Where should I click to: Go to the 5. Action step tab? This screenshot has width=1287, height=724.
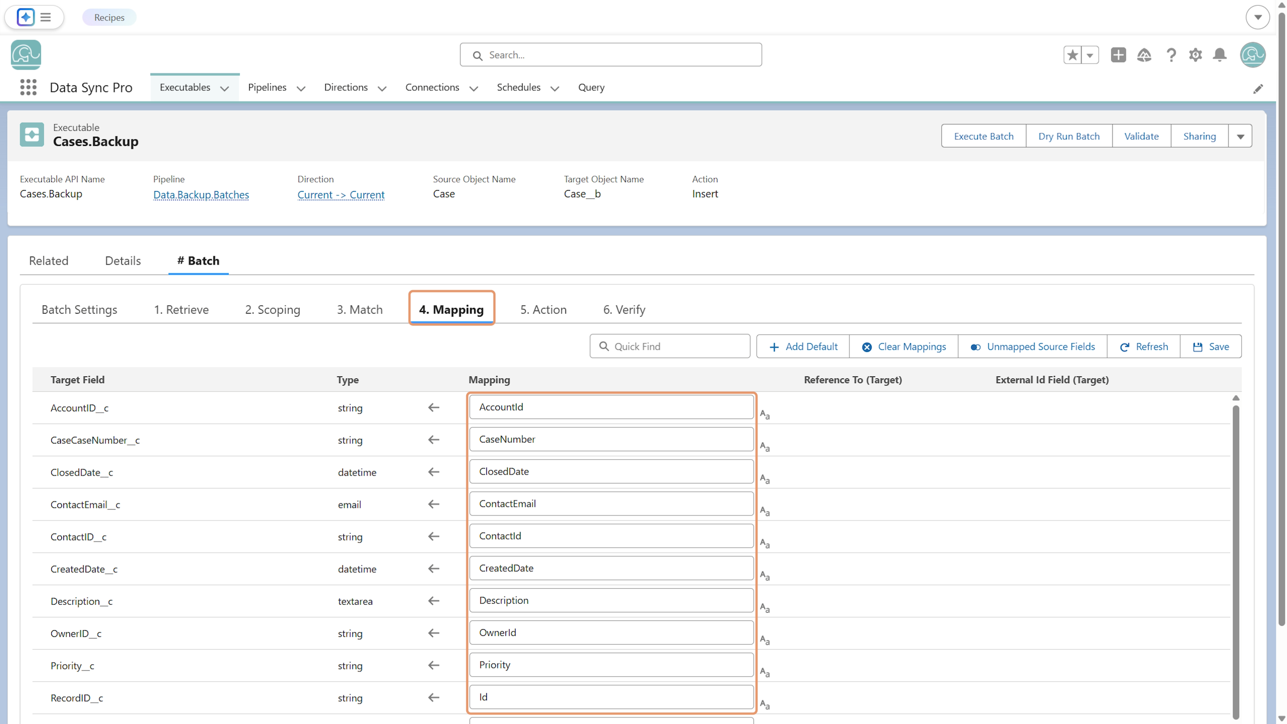(x=544, y=309)
